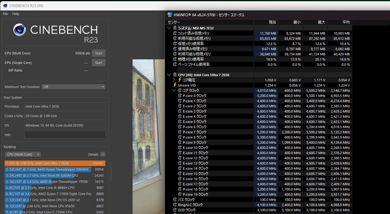Click the センサー column header in HWiNFO

(x=209, y=22)
